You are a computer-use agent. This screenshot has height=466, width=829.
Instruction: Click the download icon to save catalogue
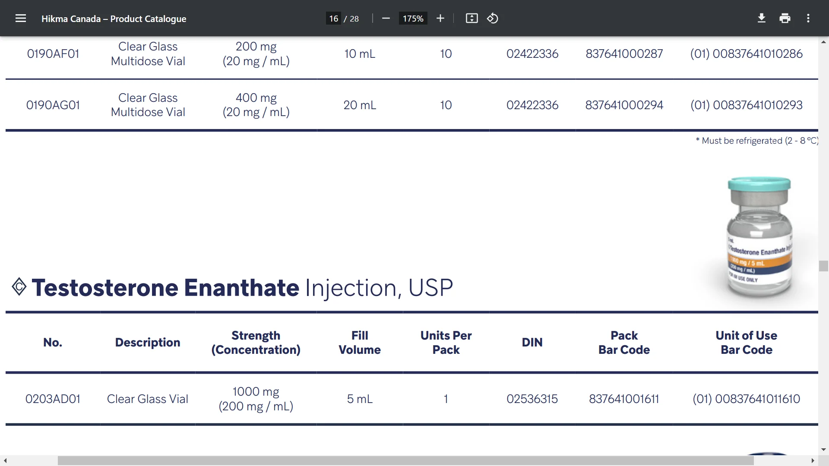[x=762, y=19]
